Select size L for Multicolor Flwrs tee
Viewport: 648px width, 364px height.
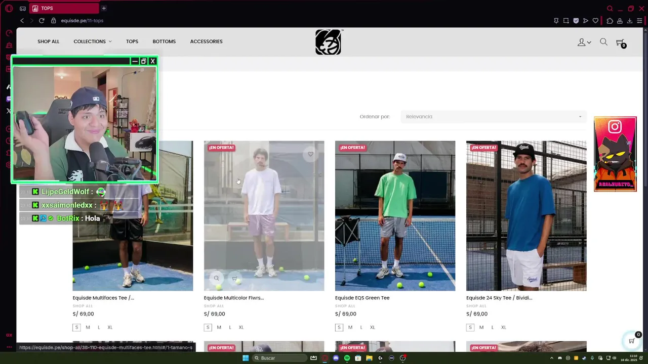tap(230, 327)
